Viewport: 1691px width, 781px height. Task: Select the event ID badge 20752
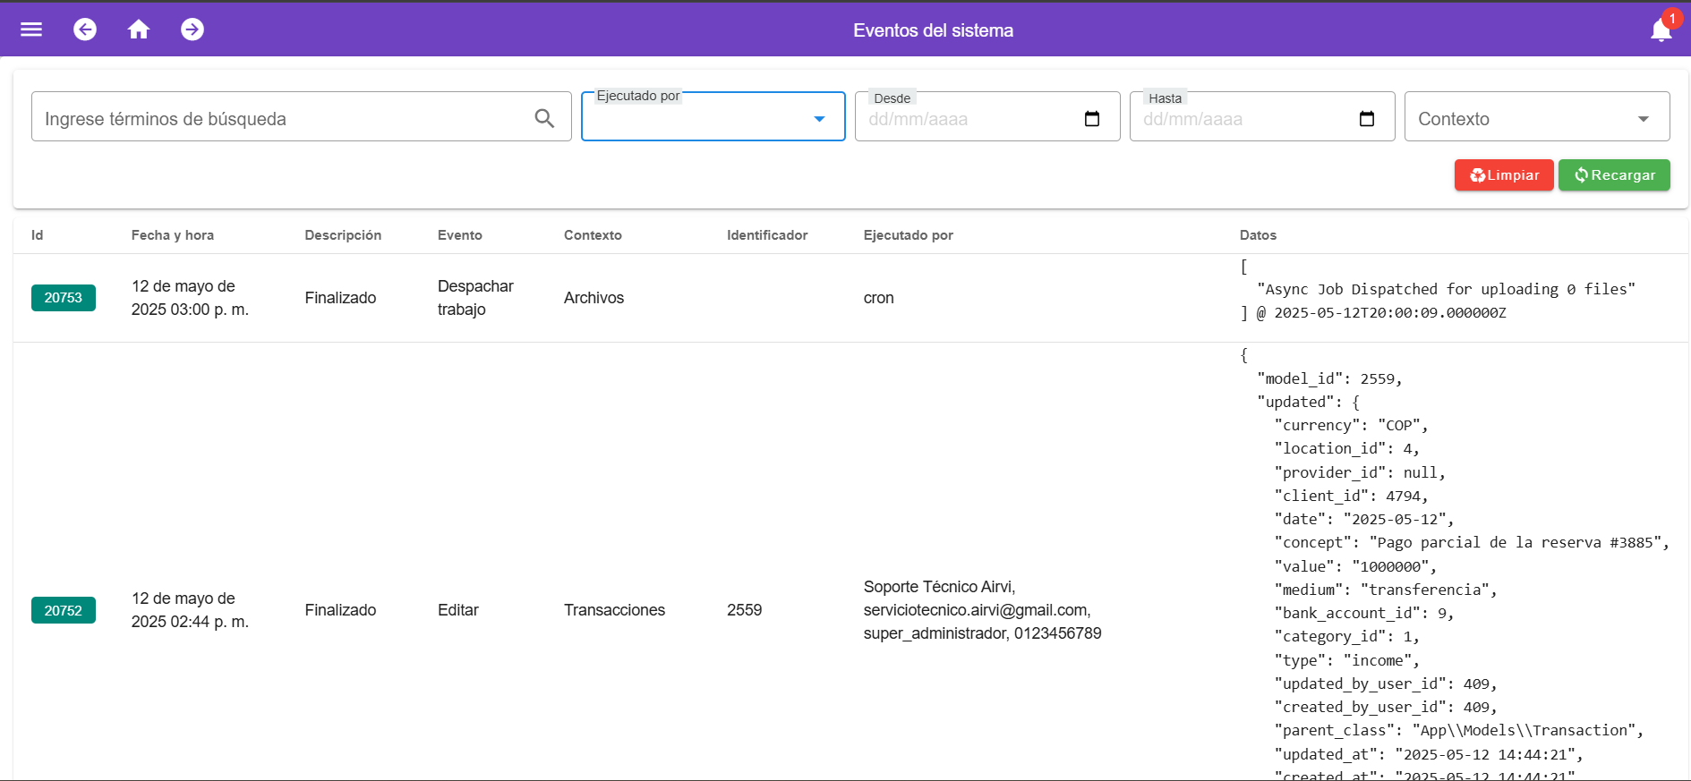tap(64, 610)
